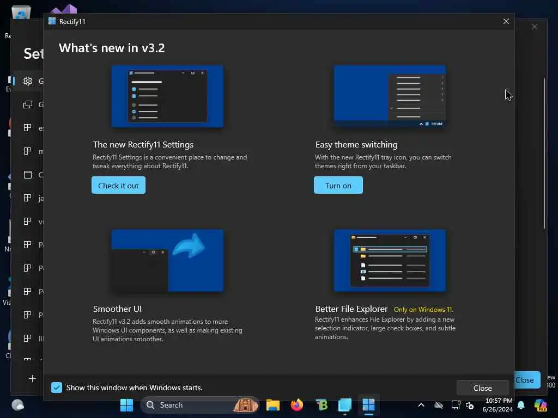Toggle 'Show this window when Windows starts' checkbox
Viewport: 558px width, 418px height.
57,388
